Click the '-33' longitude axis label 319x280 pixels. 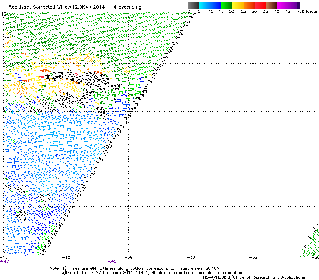253,258
